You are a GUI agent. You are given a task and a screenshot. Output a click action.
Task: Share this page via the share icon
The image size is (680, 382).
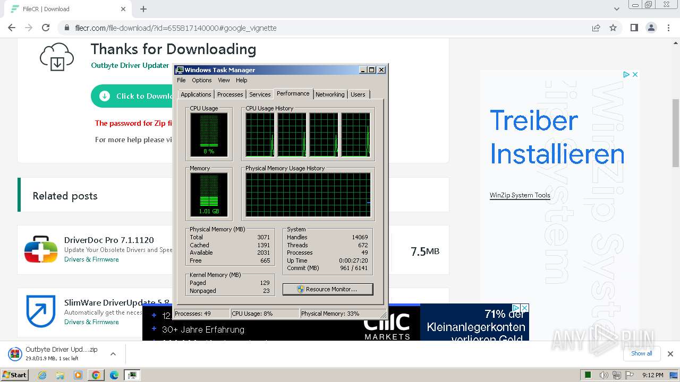click(x=596, y=28)
